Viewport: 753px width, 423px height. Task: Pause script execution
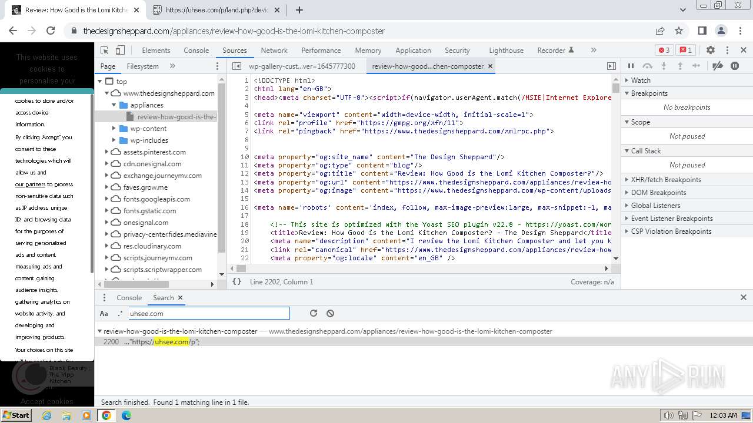coord(631,66)
